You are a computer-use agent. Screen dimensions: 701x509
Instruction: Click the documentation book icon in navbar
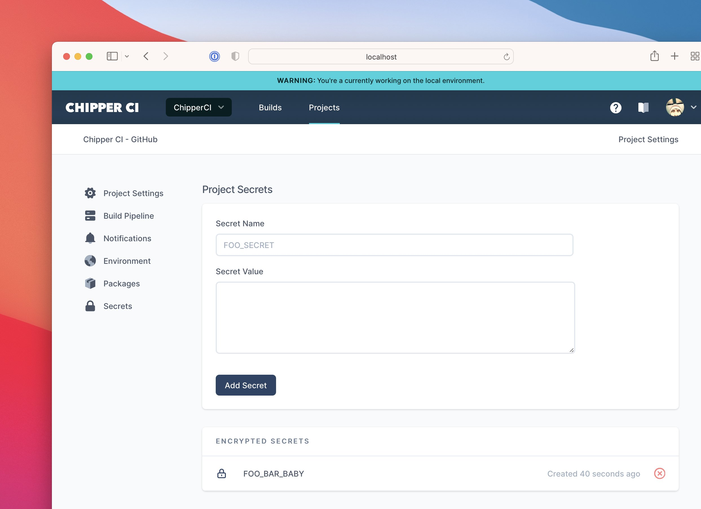tap(643, 107)
